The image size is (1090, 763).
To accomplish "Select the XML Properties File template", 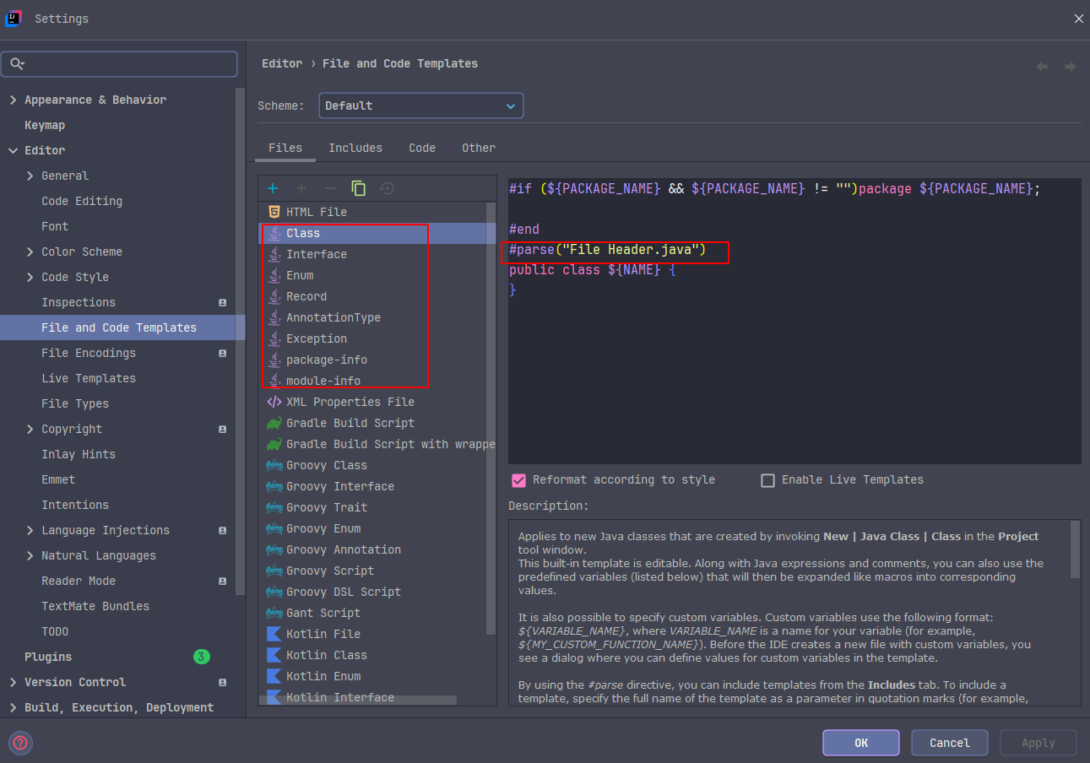I will 350,402.
